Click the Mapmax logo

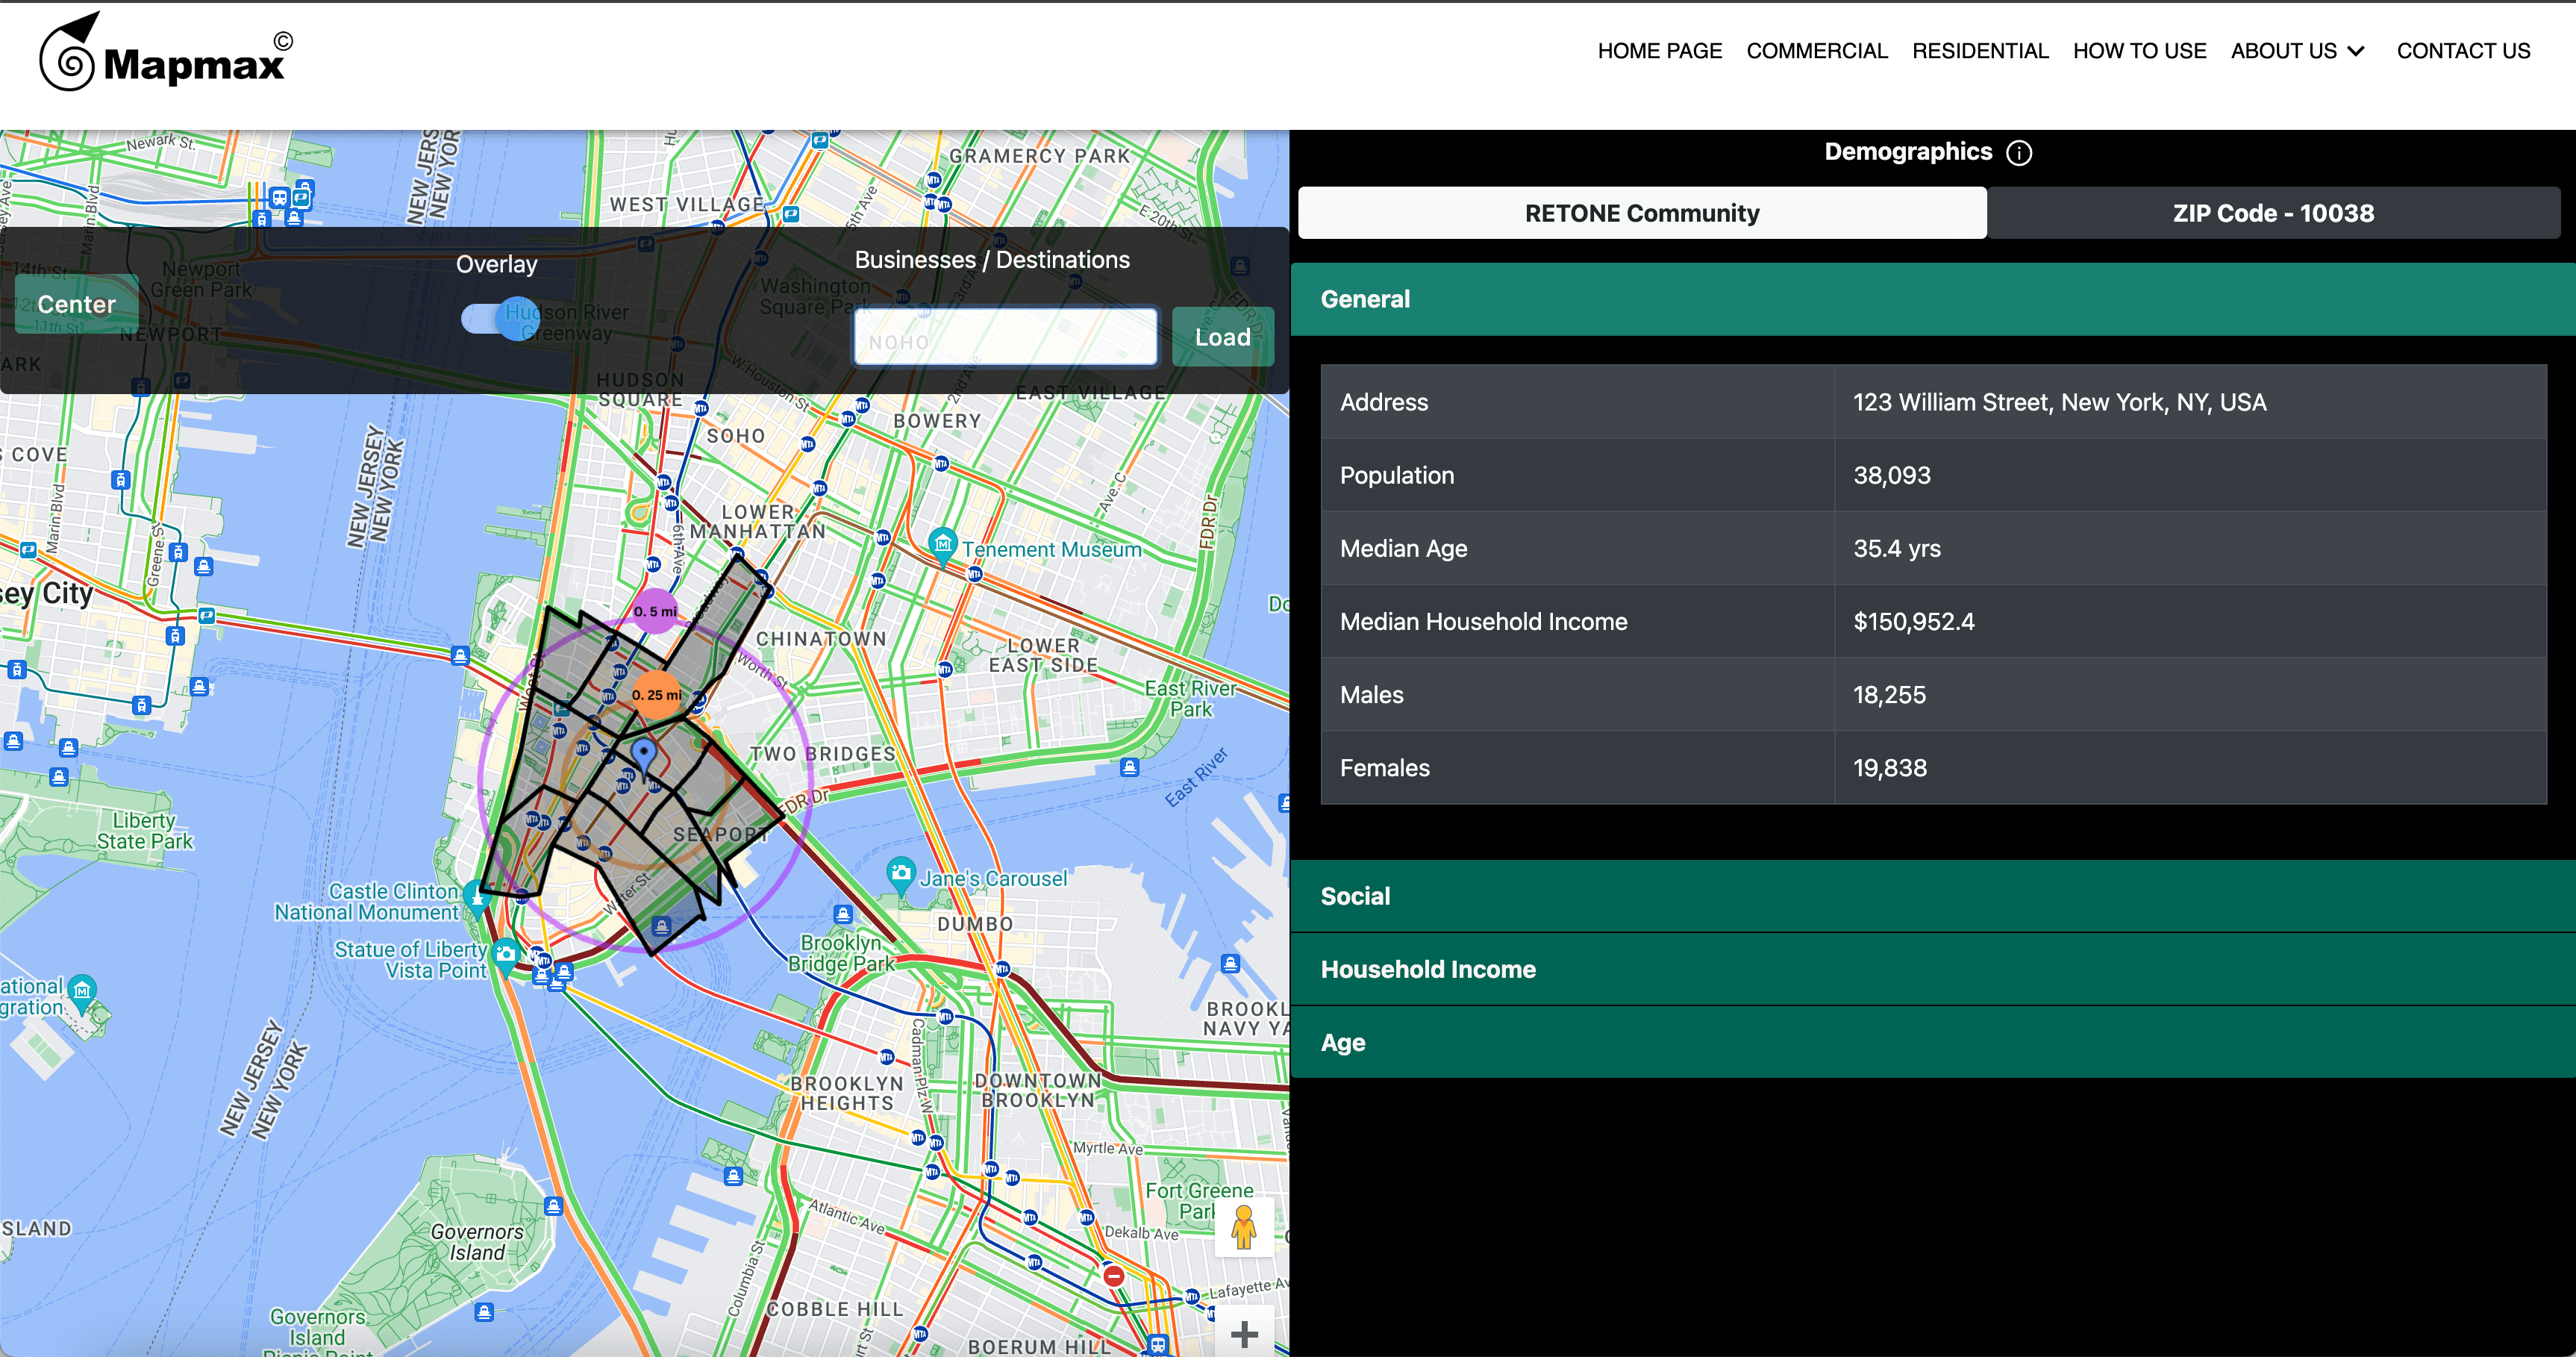[x=166, y=52]
